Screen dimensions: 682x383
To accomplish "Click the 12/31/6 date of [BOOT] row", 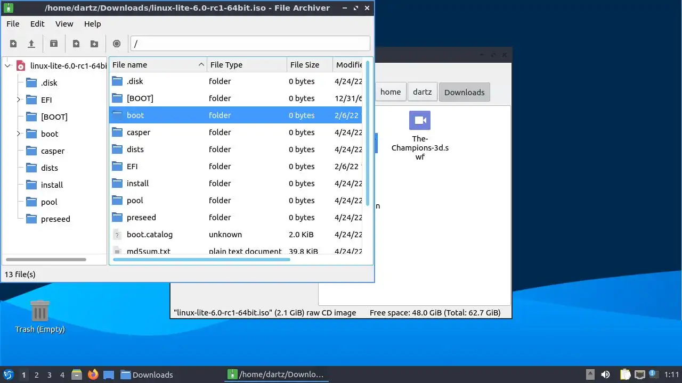I will [348, 98].
